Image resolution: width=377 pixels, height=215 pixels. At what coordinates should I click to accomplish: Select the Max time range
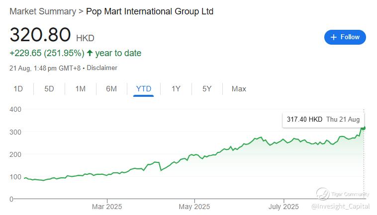tap(239, 89)
